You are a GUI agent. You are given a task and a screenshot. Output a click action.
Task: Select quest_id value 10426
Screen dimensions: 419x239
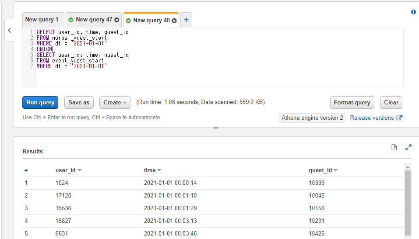[317, 233]
